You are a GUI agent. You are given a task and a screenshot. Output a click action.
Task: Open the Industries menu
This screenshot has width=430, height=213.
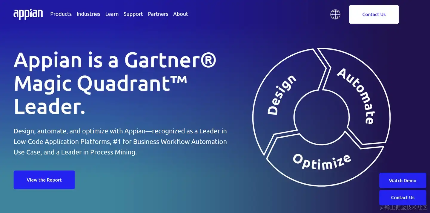click(88, 14)
